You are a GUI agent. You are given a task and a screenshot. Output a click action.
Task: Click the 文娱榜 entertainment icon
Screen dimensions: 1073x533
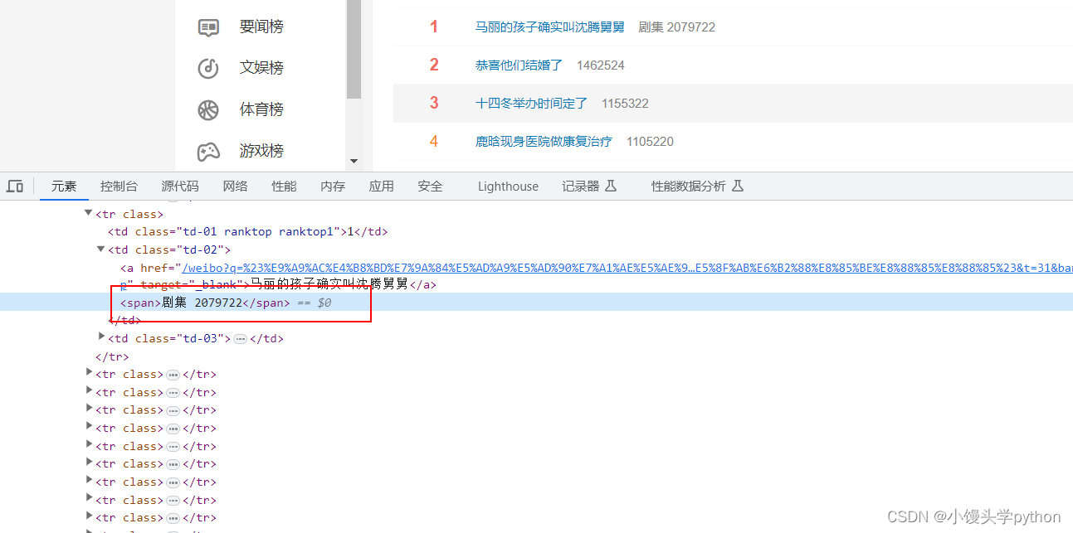(208, 68)
